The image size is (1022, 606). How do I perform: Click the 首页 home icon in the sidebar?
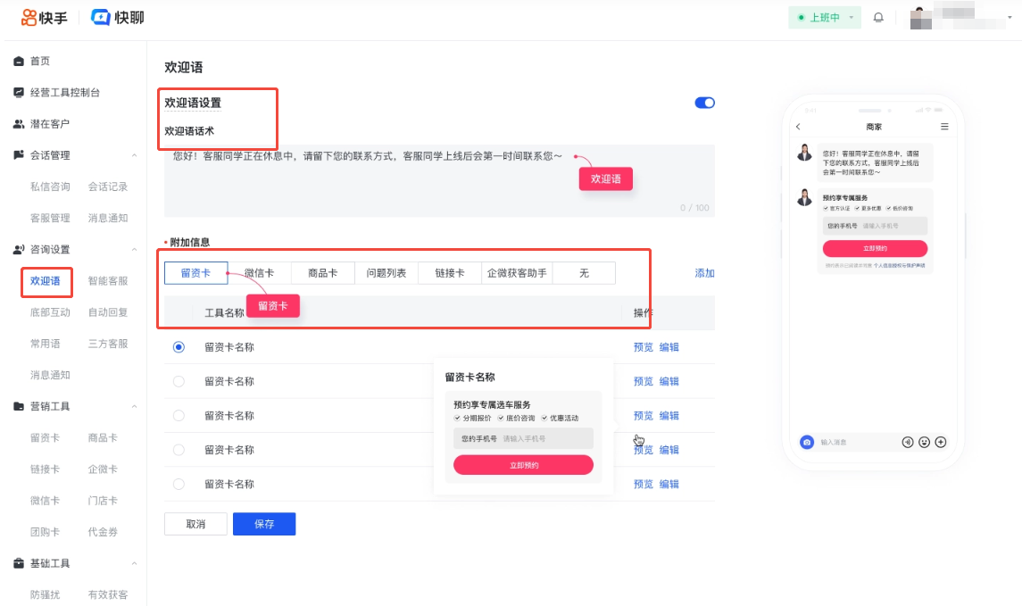pyautogui.click(x=19, y=61)
